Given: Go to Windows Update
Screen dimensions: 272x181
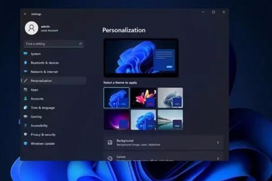Looking at the screenshot, I should pyautogui.click(x=54, y=143).
